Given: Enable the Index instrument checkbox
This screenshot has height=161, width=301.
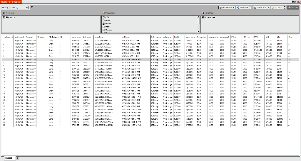Looking at the screenshot, I should click(104, 27).
